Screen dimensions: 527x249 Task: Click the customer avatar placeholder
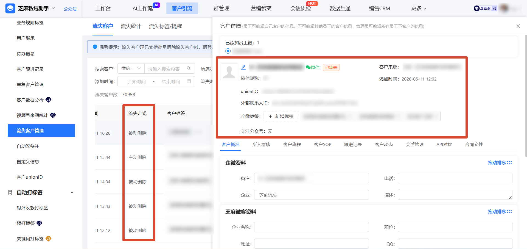229,72
